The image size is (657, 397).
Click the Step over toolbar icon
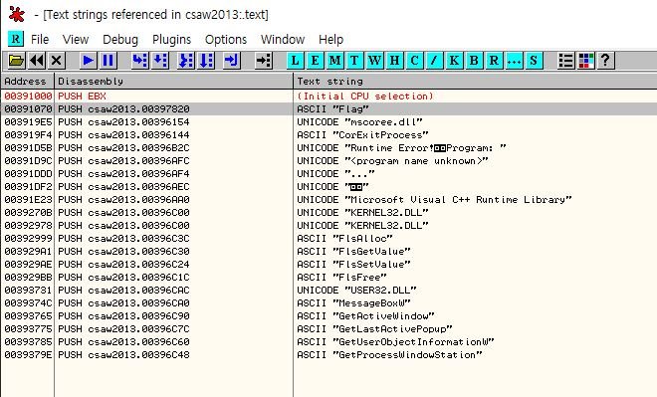pos(160,61)
